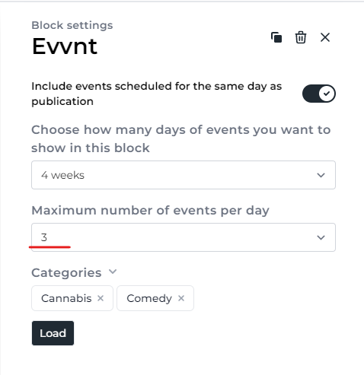
Task: Load the events with Load button
Action: point(53,333)
